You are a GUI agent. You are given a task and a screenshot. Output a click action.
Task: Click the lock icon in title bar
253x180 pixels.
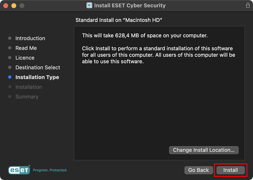pos(248,6)
